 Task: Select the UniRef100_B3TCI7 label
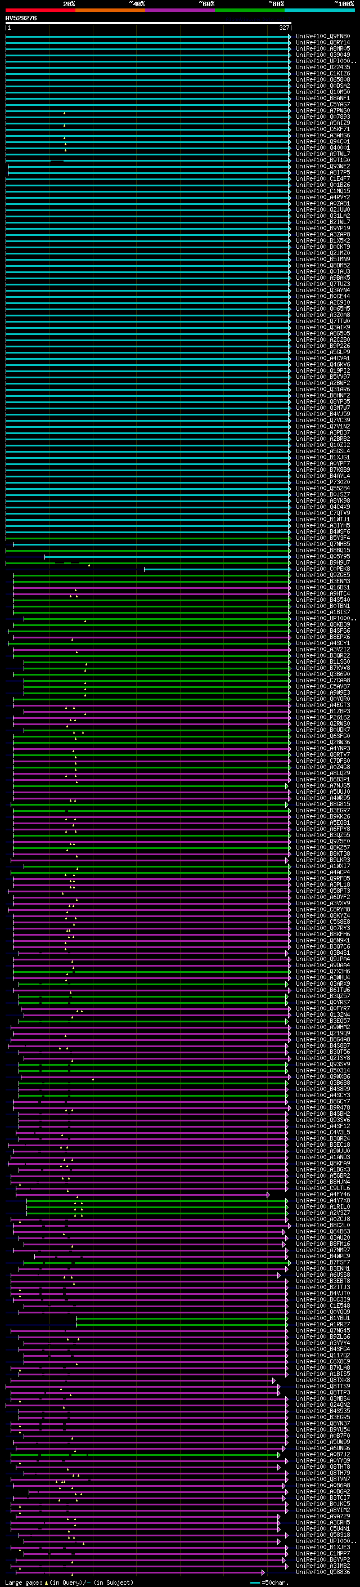point(323,1497)
